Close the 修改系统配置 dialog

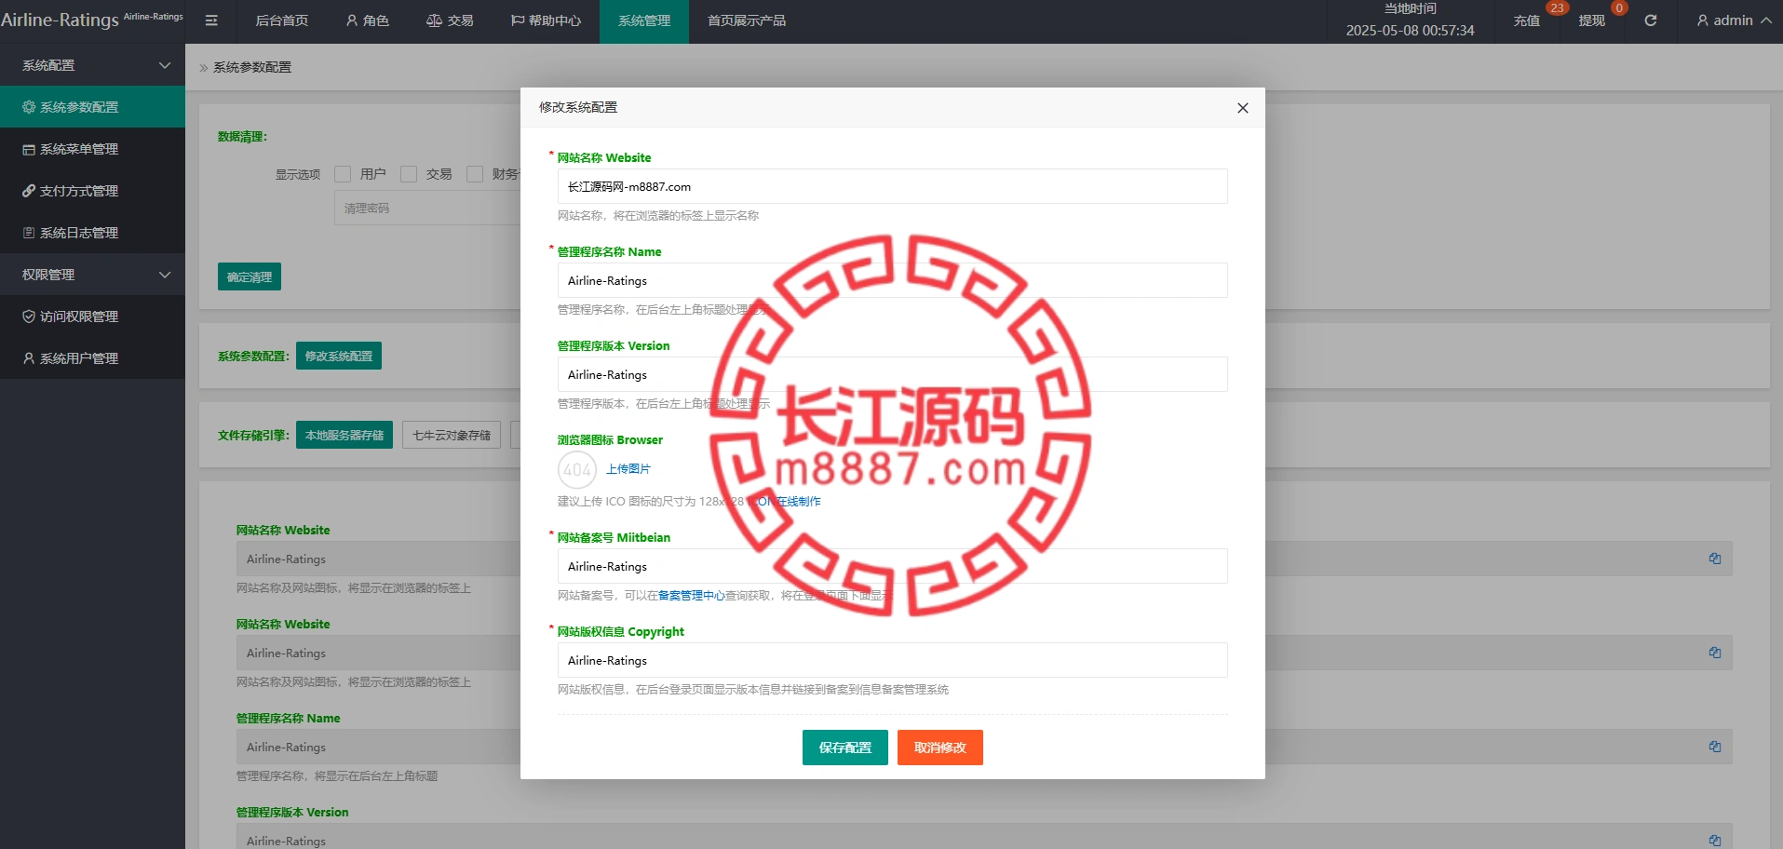[x=1242, y=108]
